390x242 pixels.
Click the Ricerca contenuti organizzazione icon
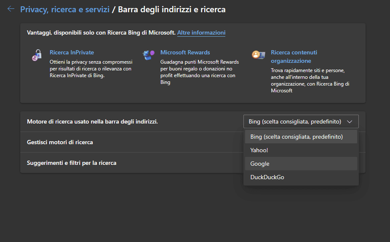pos(258,55)
